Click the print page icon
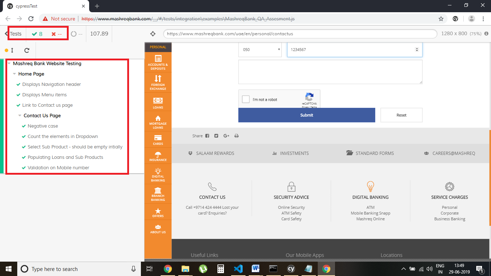This screenshot has height=276, width=491. tap(237, 136)
